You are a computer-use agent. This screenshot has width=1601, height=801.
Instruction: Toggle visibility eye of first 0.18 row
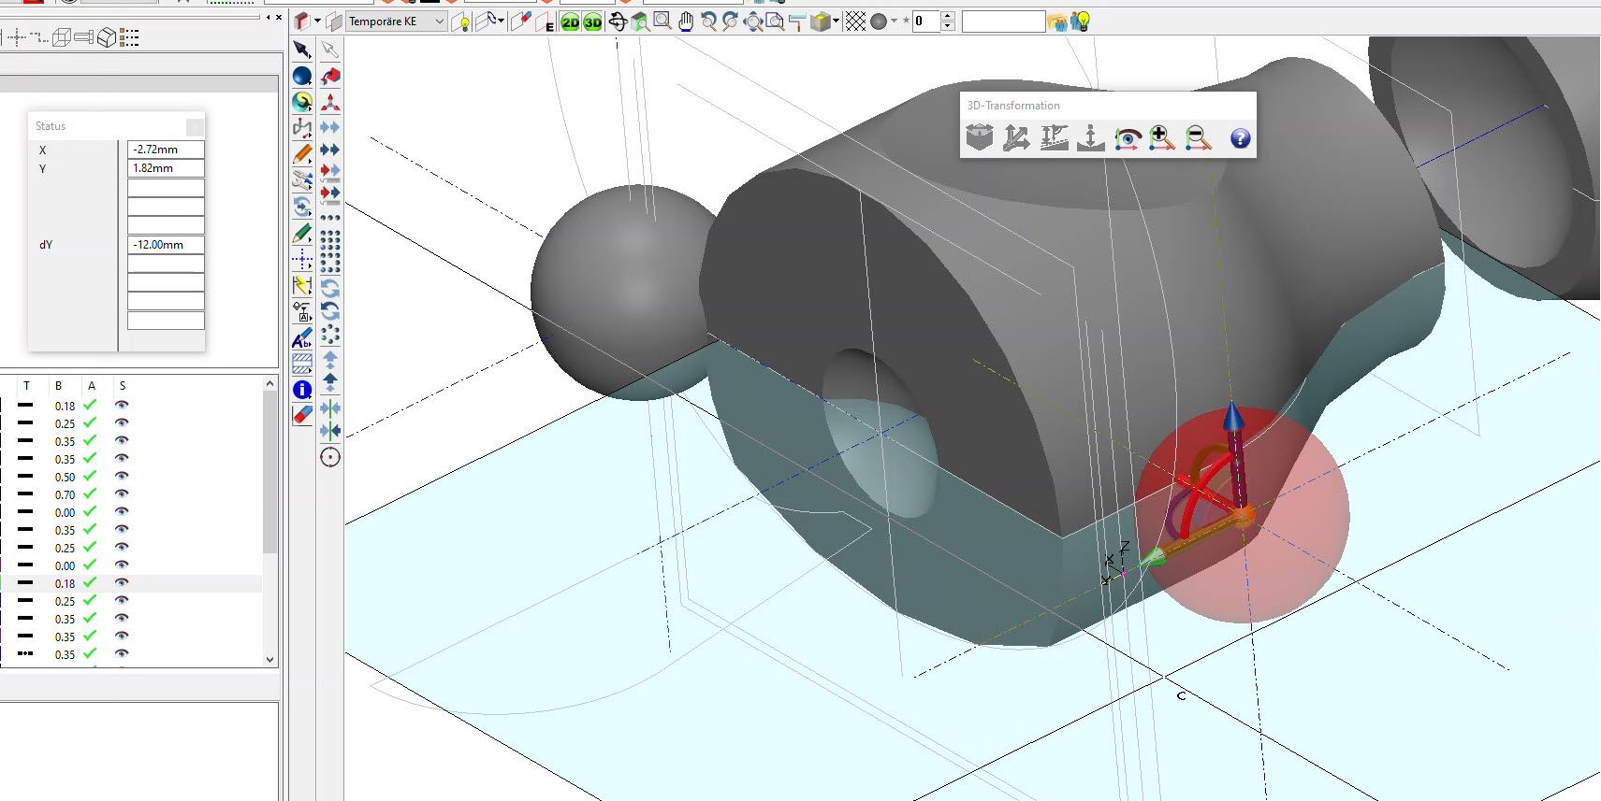pos(122,406)
